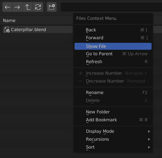Screen dimensions: 162x158
Task: Select Go to Parent menu entry
Action: (x=113, y=54)
